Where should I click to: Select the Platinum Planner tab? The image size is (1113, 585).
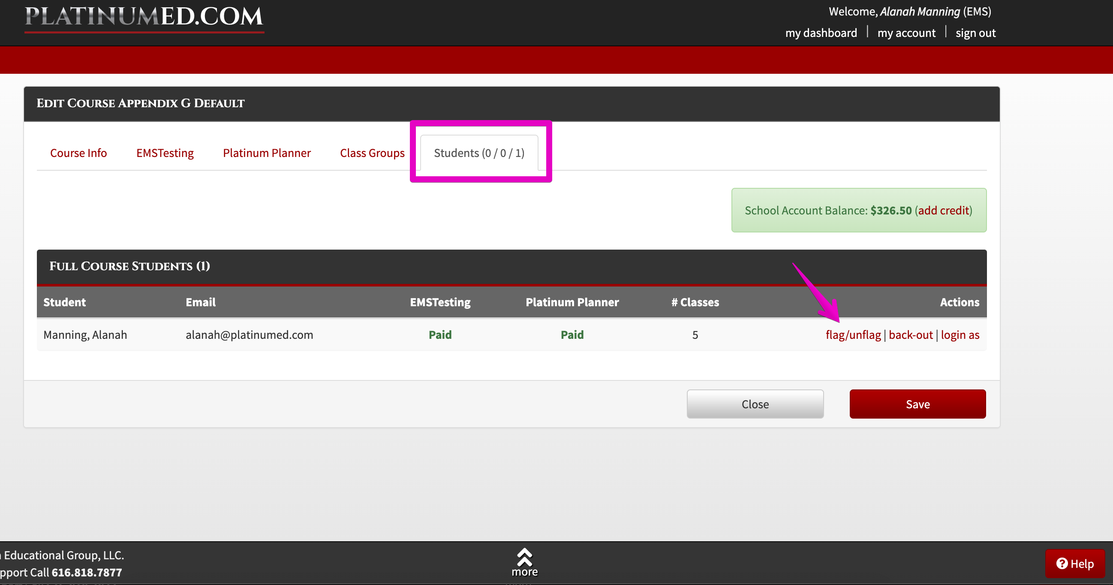point(267,153)
